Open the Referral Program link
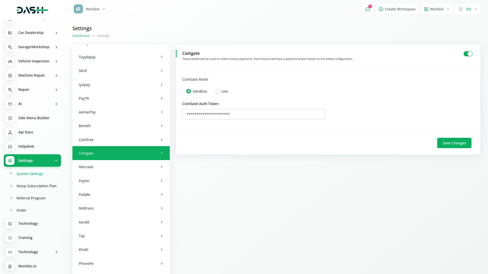This screenshot has height=274, width=488. [31, 198]
